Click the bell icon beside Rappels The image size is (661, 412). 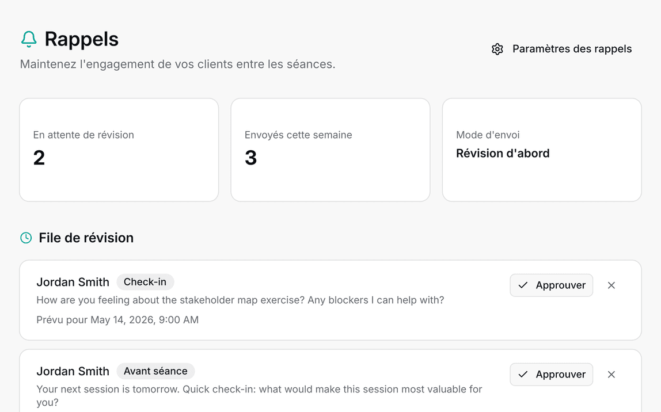click(29, 39)
